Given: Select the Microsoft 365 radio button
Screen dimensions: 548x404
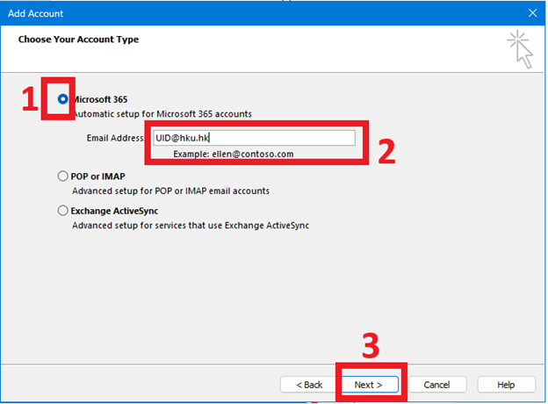Looking at the screenshot, I should point(63,99).
